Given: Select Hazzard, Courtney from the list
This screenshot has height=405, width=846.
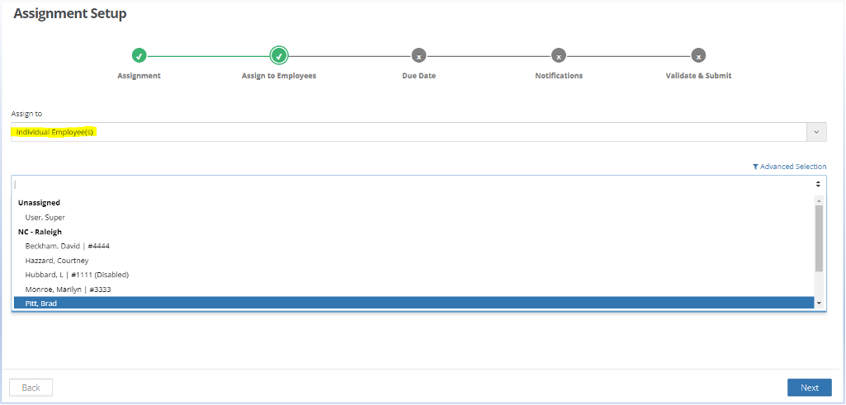Looking at the screenshot, I should [414, 261].
